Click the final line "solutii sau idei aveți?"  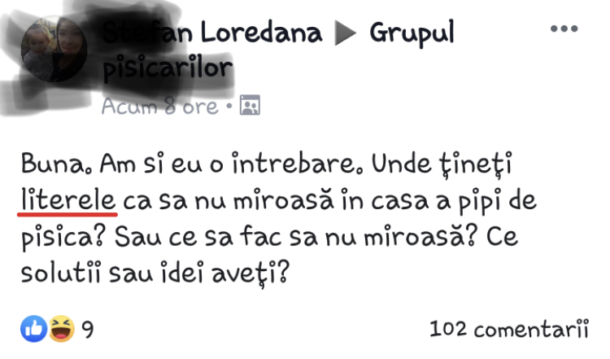pyautogui.click(x=155, y=274)
